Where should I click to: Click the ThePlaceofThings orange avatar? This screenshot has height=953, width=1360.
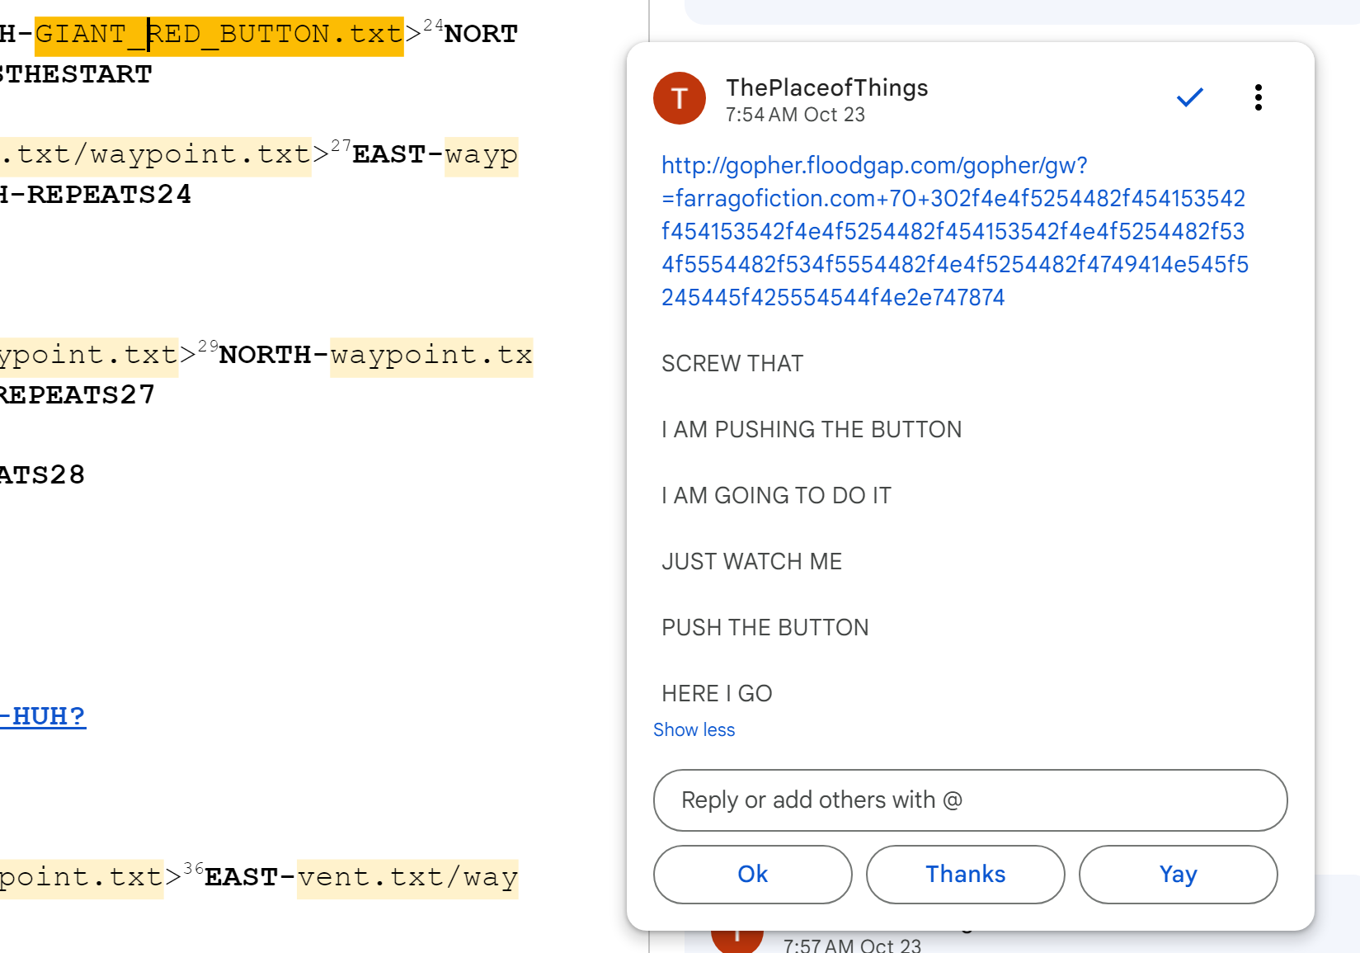point(679,98)
